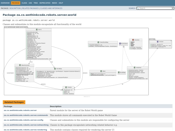Viewport: 175px width, 131px height.
Task: Open the Help navigation item
Action: [x=61, y=3]
